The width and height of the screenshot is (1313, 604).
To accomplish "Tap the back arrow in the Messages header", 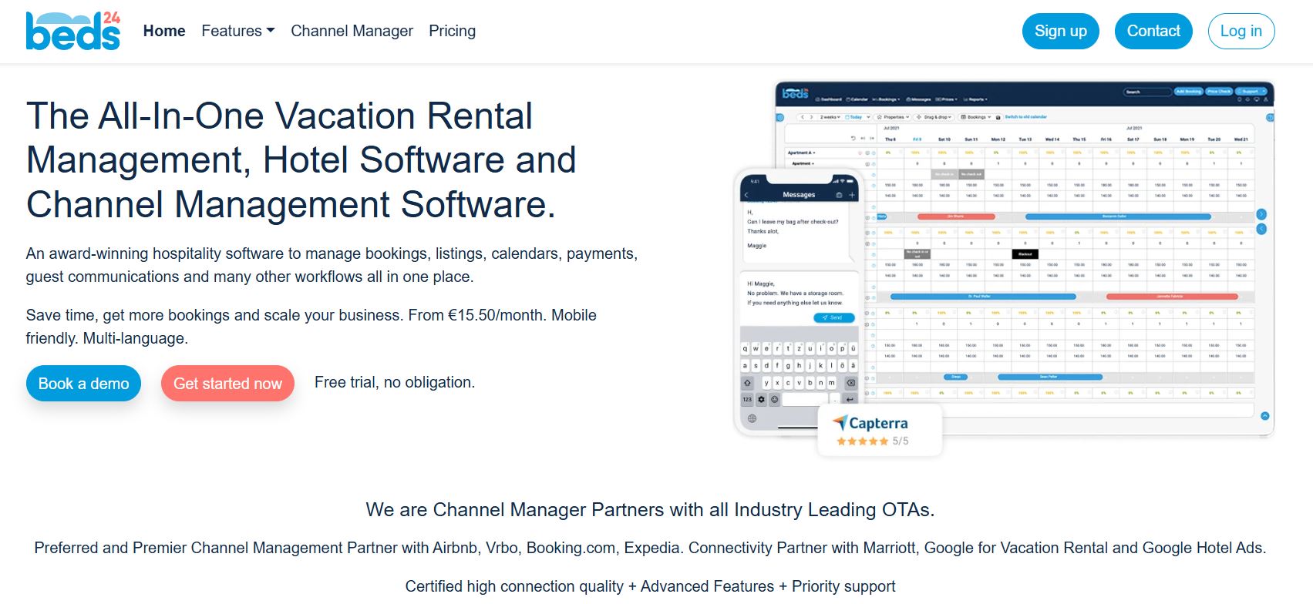I will [x=746, y=195].
